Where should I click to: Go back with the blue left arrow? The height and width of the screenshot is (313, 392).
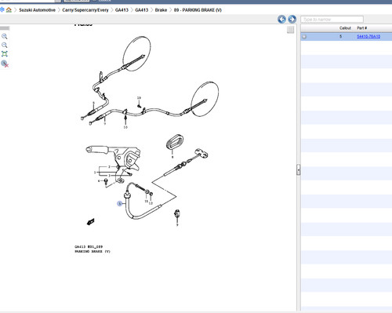coord(281,19)
